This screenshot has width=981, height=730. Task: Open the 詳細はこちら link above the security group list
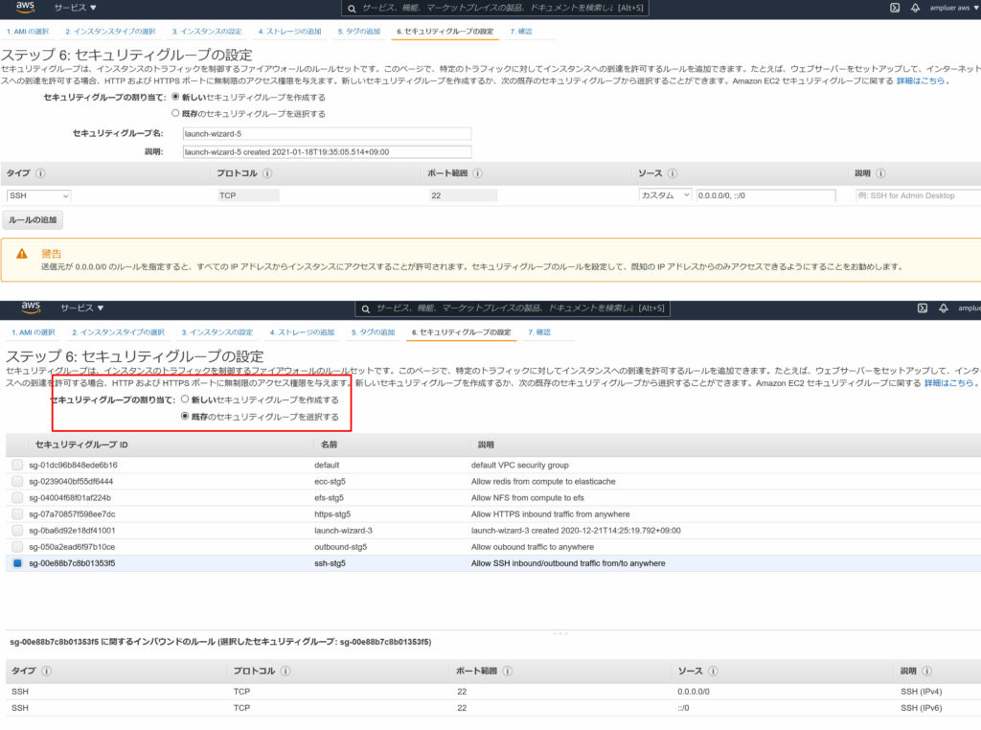tap(949, 383)
